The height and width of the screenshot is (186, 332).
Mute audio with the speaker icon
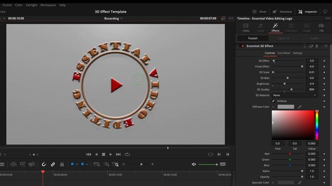193,164
